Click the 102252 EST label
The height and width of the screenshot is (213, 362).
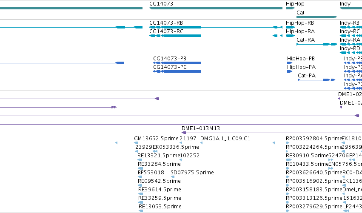[x=190, y=156]
